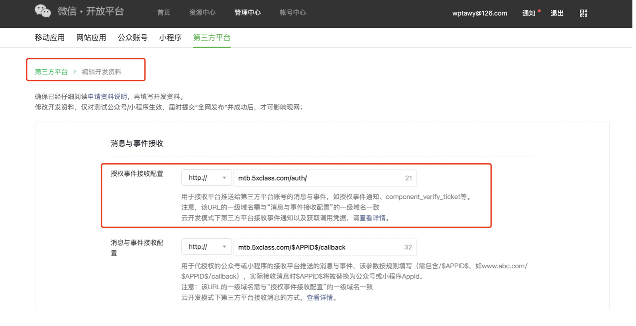Select 管理中心 in top navigation
The image size is (636, 326).
(x=249, y=13)
